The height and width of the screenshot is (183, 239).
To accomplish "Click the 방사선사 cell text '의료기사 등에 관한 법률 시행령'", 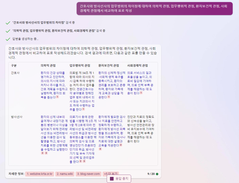I will 83,119.
